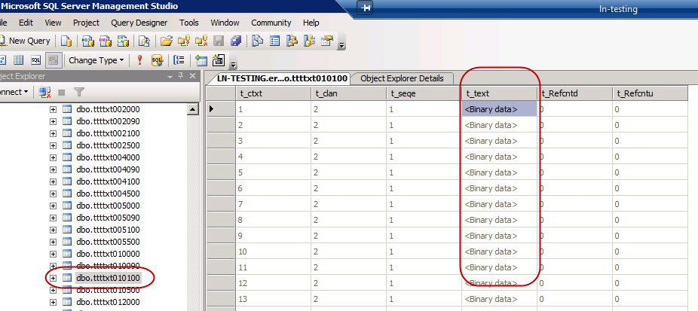Screen dimensions: 698x311
Task: Open an Analysis Services DMX Query
Action: (x=106, y=41)
